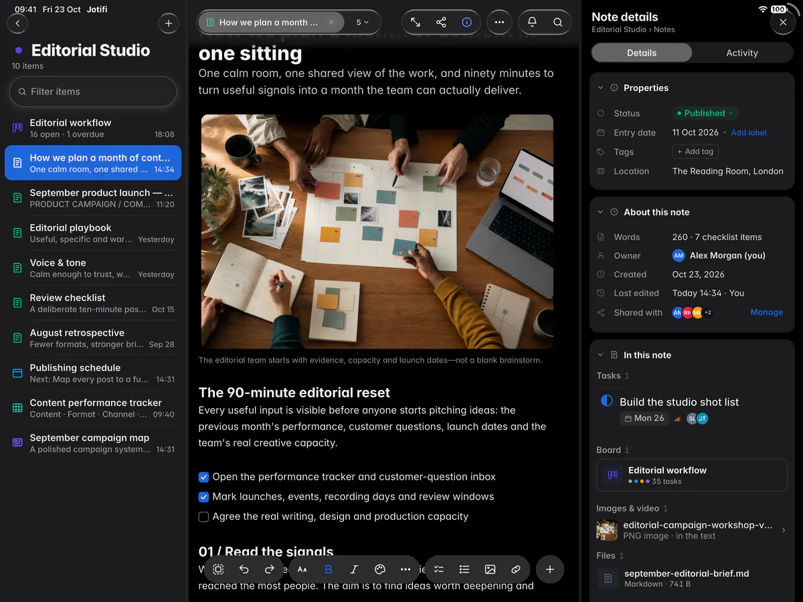Open the open-tabs count dropdown showing 5
Screen dimensions: 803x602
tap(363, 22)
